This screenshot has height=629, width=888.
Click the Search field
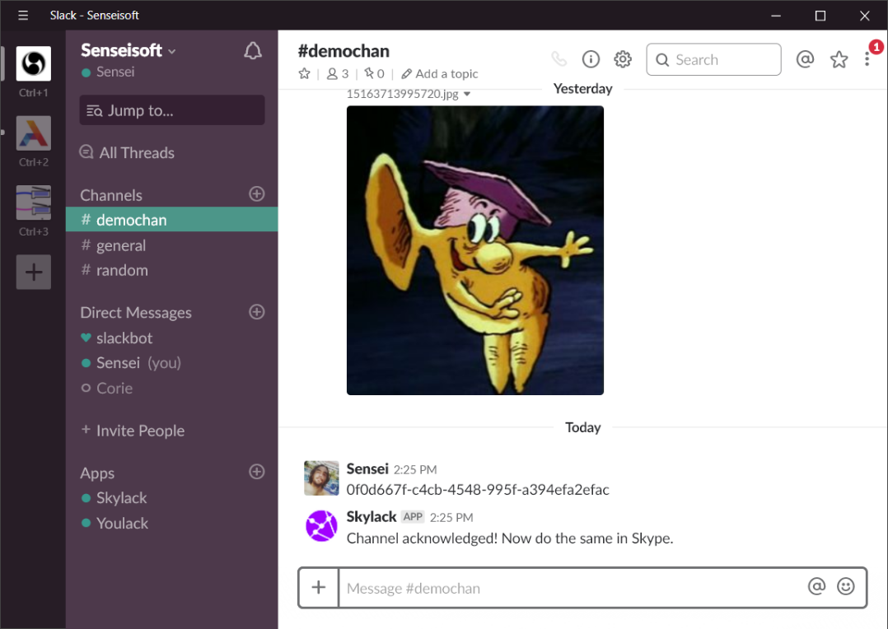(713, 59)
